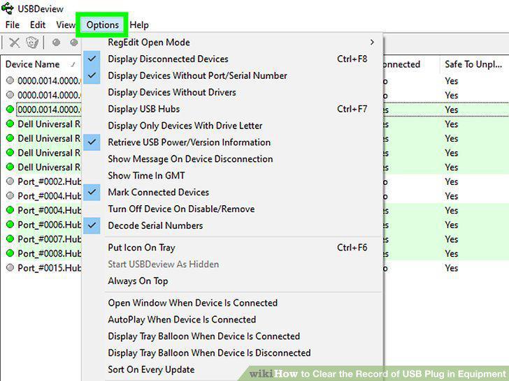This screenshot has height=381, width=509.
Task: Enable Display Tray Balloon When Device Is Connected
Action: pyautogui.click(x=232, y=336)
